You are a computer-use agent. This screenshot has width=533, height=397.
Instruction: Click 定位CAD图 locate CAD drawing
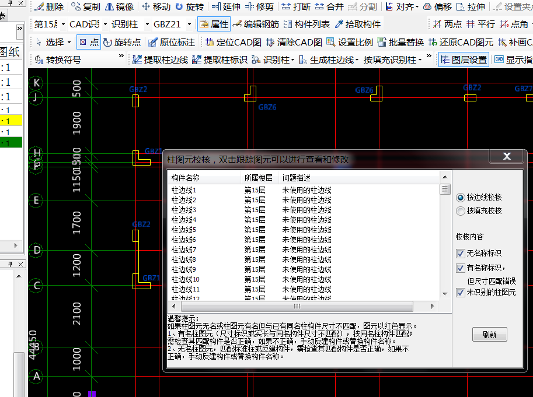pos(234,42)
